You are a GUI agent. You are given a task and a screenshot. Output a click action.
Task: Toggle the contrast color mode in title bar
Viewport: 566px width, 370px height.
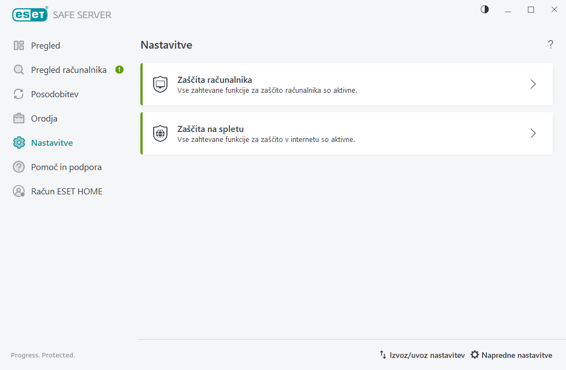485,9
